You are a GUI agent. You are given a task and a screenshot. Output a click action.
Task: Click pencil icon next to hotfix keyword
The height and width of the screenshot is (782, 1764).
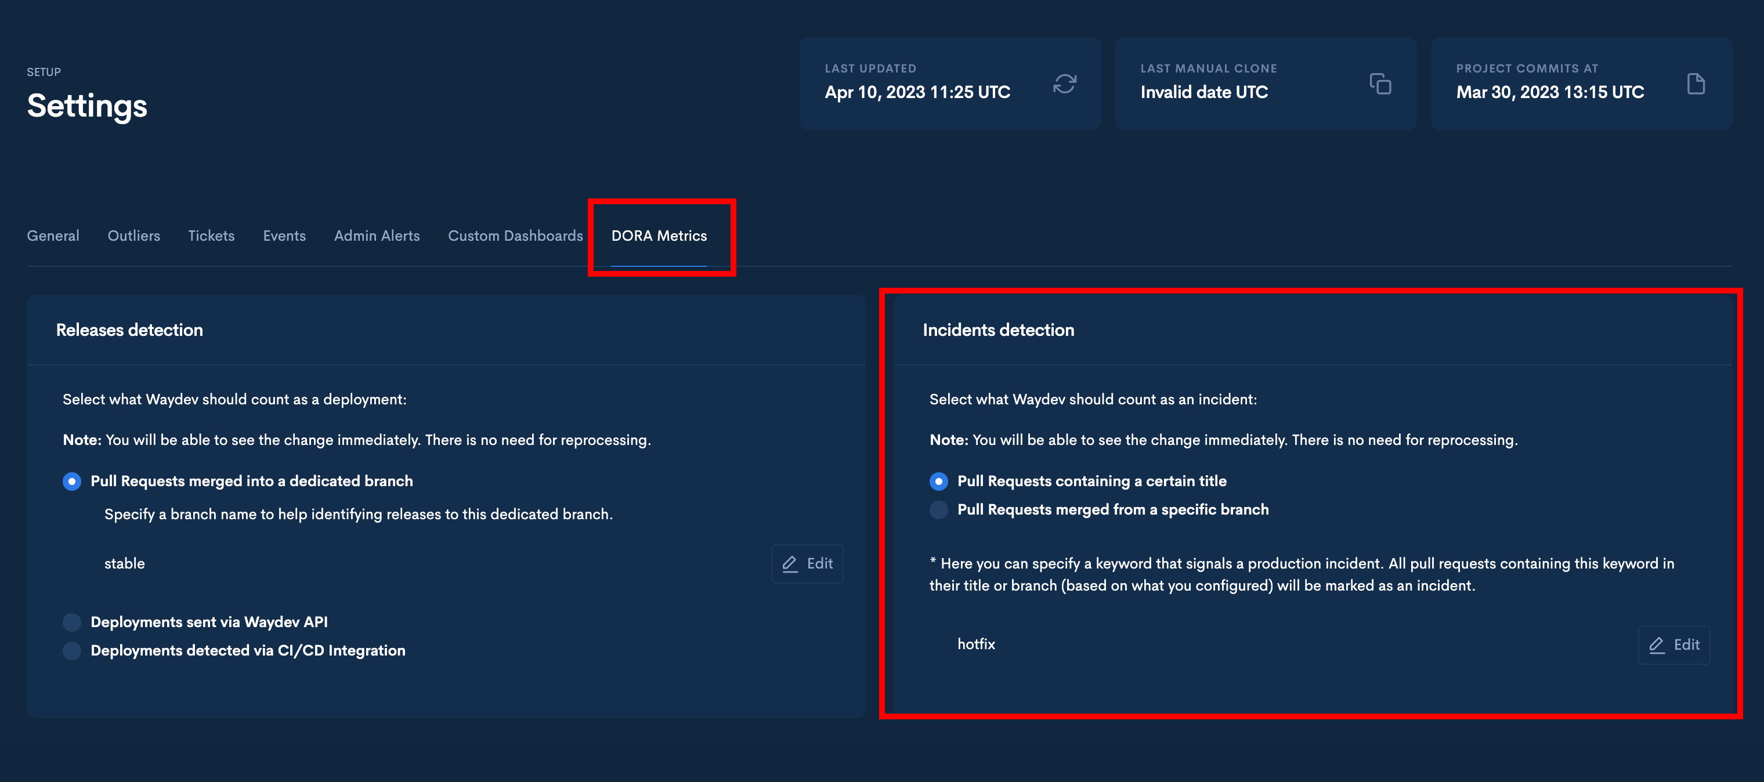pyautogui.click(x=1657, y=645)
